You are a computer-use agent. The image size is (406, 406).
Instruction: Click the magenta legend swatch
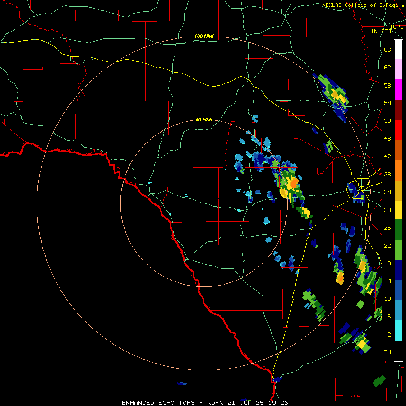398,90
